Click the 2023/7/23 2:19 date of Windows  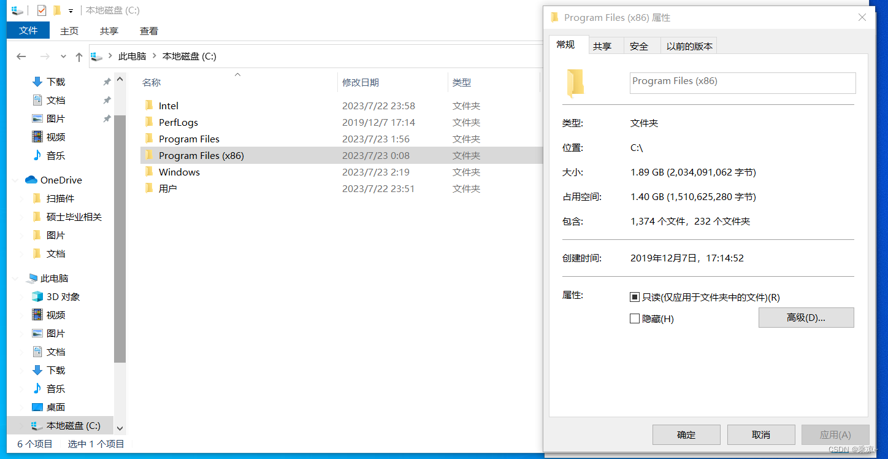[376, 172]
